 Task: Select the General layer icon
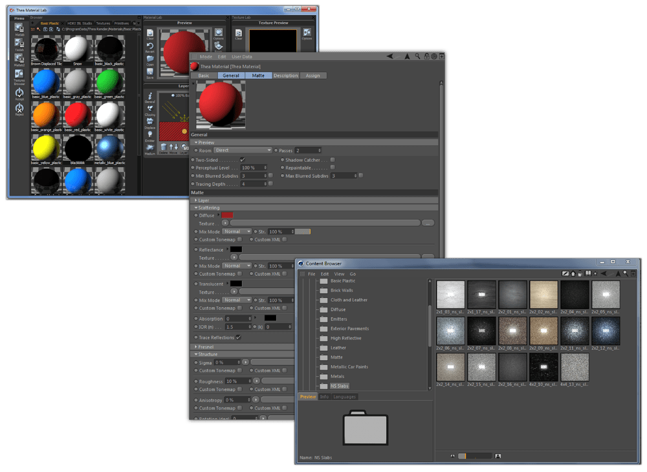150,96
